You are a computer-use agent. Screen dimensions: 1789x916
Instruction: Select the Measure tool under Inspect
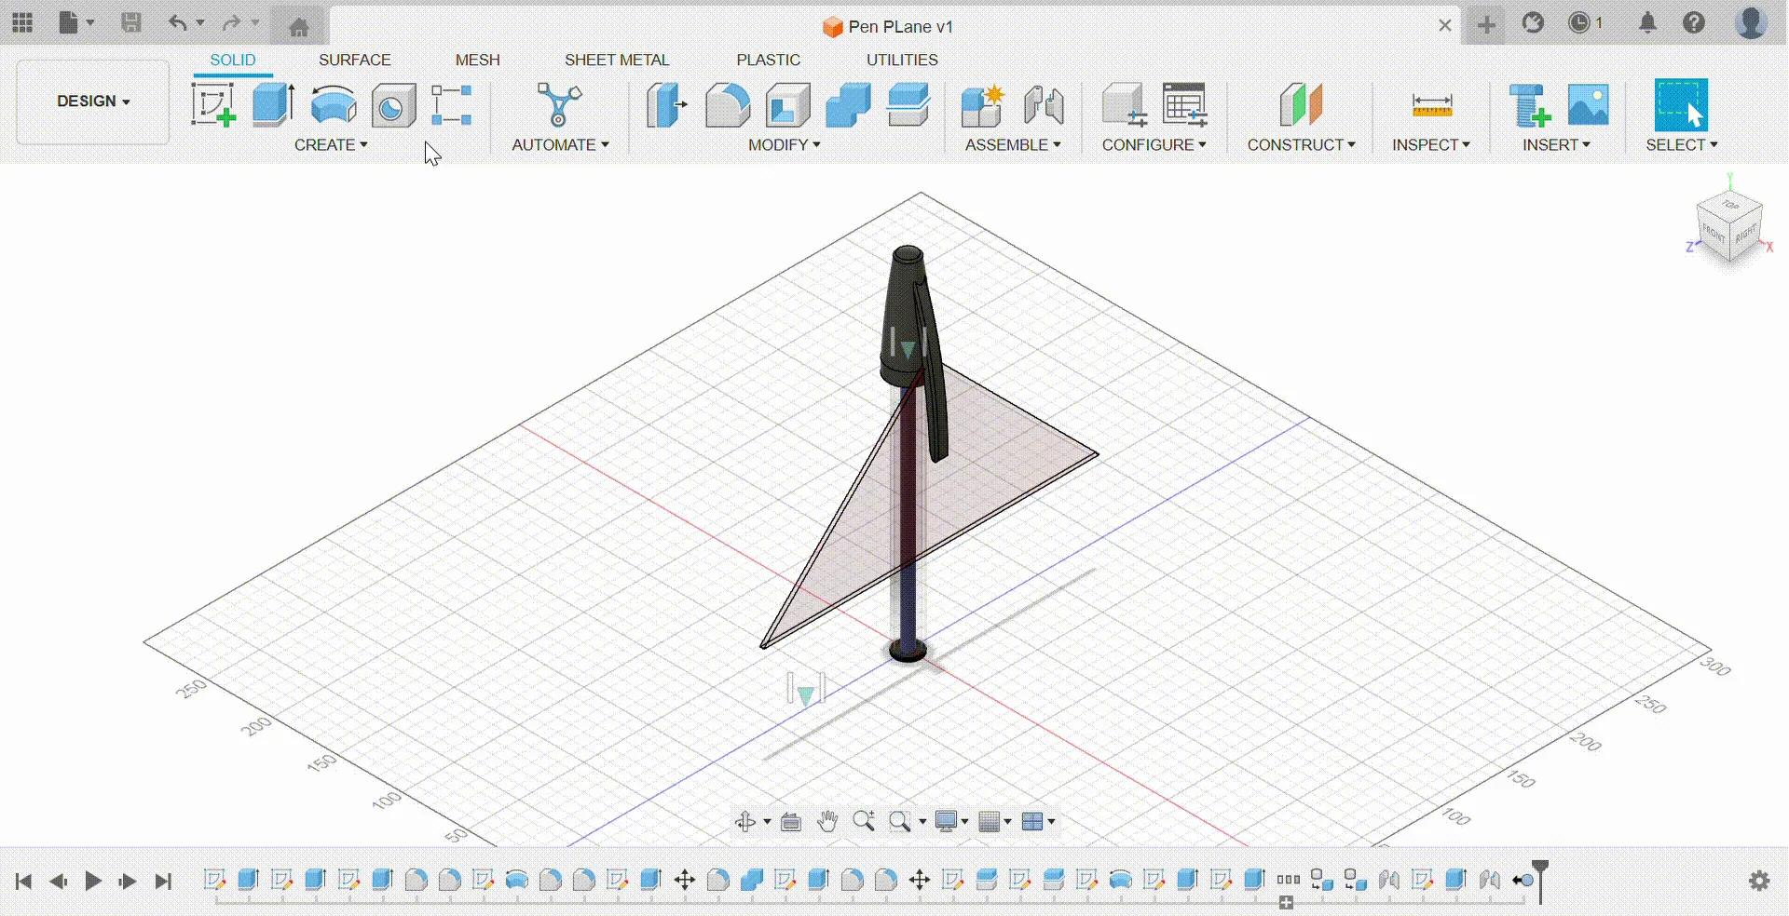[x=1431, y=105]
